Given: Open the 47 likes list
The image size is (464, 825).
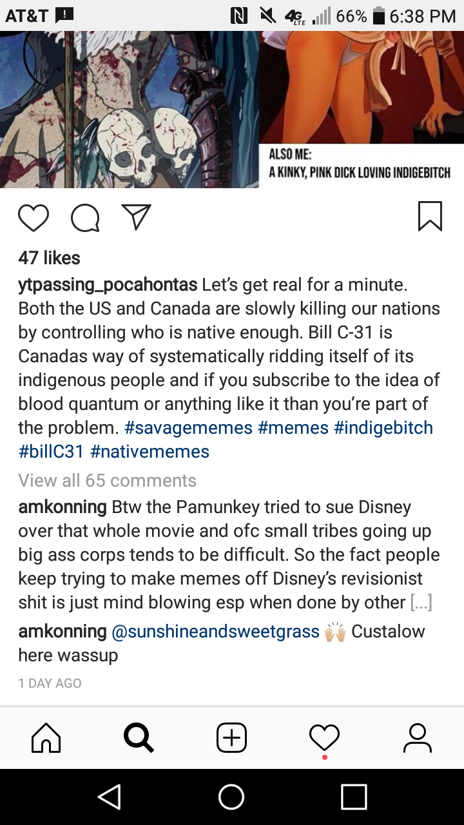Looking at the screenshot, I should 49,258.
